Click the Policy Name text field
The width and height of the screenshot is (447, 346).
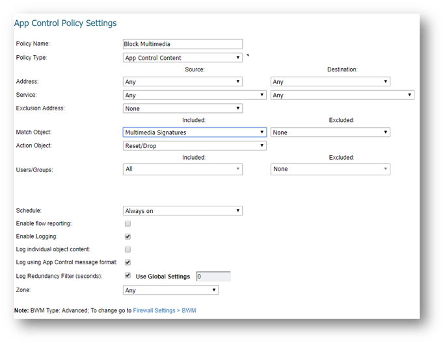click(182, 44)
